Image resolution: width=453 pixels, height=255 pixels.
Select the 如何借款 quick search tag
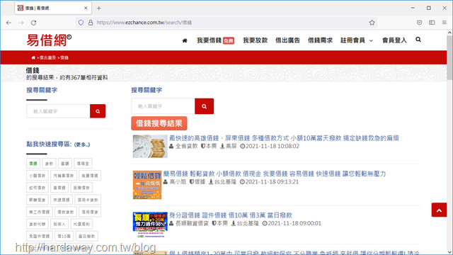(x=38, y=188)
